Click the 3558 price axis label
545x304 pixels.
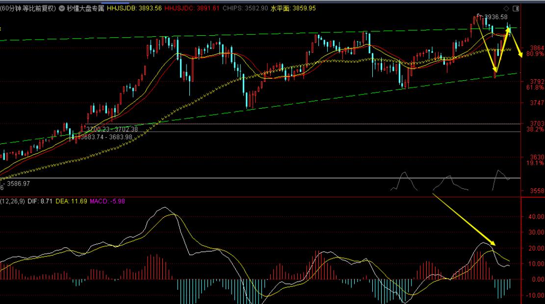[x=537, y=191]
